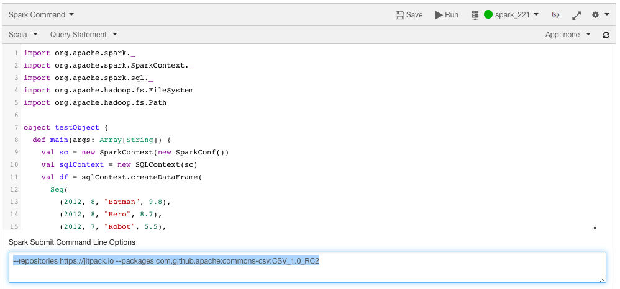620x289 pixels.
Task: Click the Seq( line
Action: (59, 190)
